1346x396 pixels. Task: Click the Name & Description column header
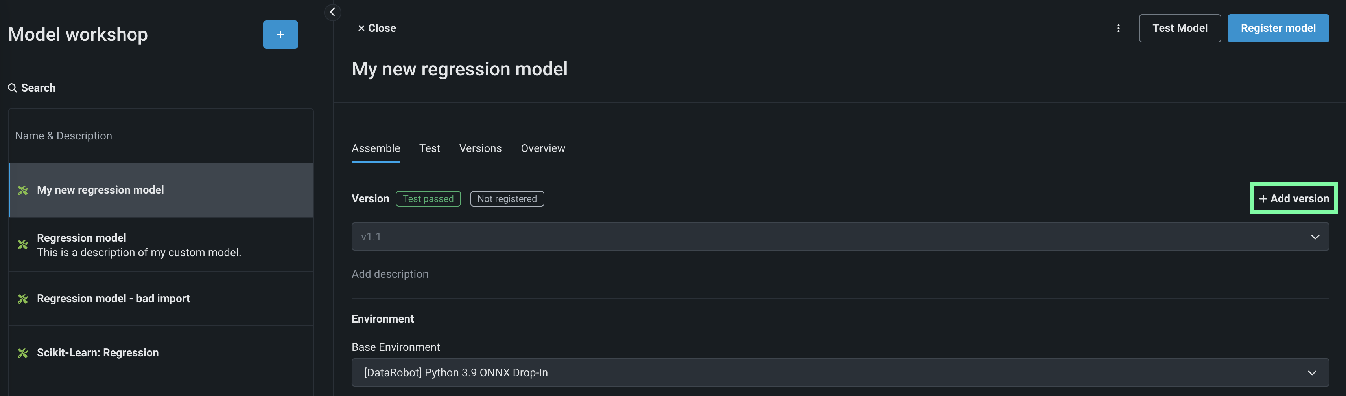click(x=63, y=136)
